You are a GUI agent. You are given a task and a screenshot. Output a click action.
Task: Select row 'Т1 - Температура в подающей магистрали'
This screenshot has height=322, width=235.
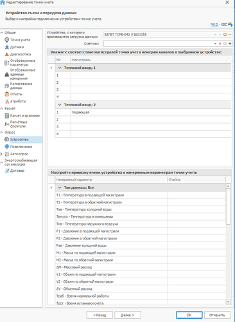(x=141, y=195)
